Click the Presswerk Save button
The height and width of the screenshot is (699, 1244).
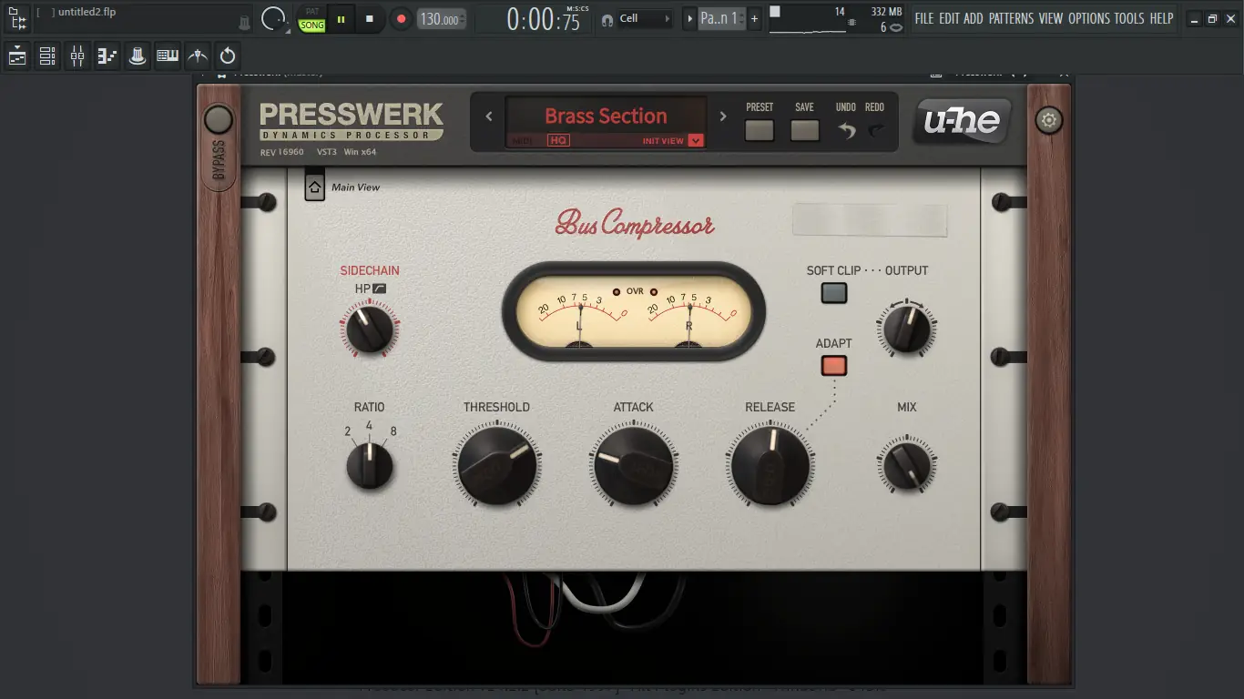804,130
